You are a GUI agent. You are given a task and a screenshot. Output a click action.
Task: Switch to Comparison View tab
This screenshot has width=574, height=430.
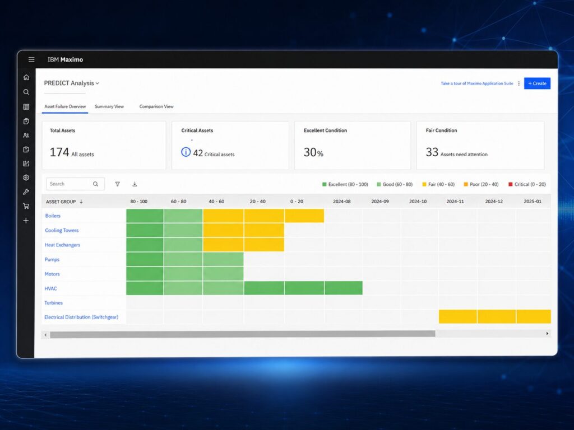(156, 106)
